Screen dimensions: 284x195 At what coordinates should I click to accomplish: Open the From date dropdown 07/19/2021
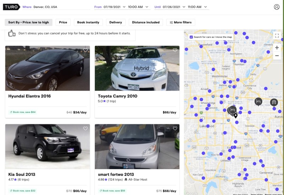tap(114, 7)
